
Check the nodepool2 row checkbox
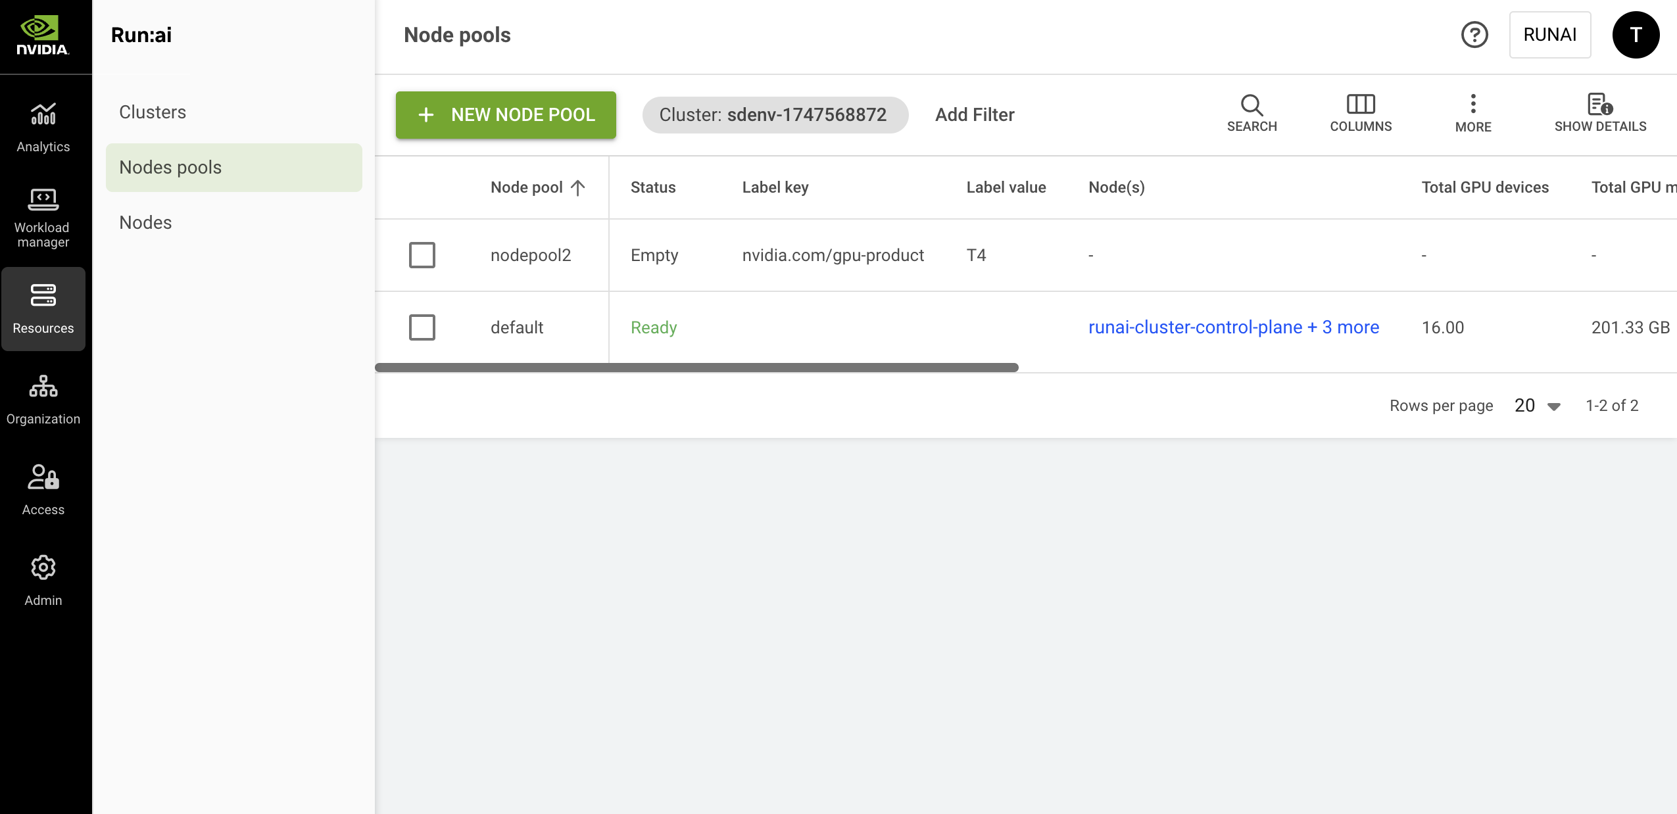422,255
